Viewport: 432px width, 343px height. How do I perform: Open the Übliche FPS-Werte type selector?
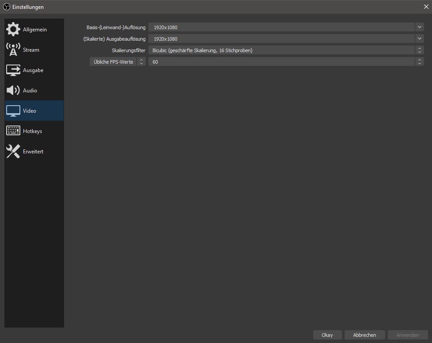(117, 62)
